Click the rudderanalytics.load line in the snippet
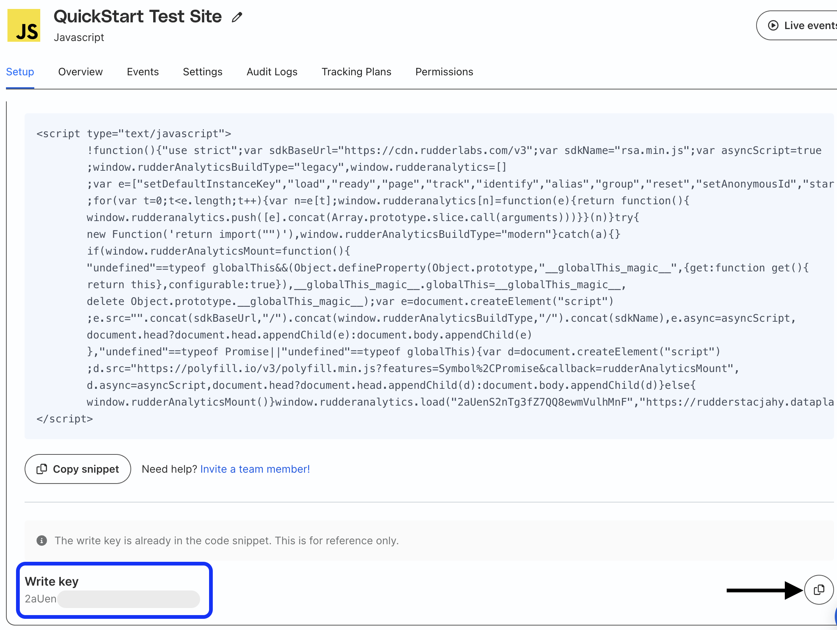 pos(460,402)
